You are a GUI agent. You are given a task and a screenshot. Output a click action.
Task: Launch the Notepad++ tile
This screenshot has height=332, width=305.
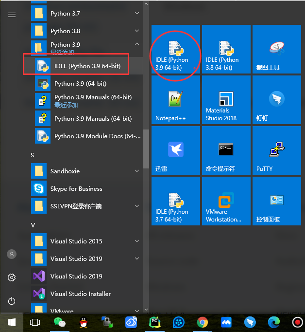(x=176, y=100)
